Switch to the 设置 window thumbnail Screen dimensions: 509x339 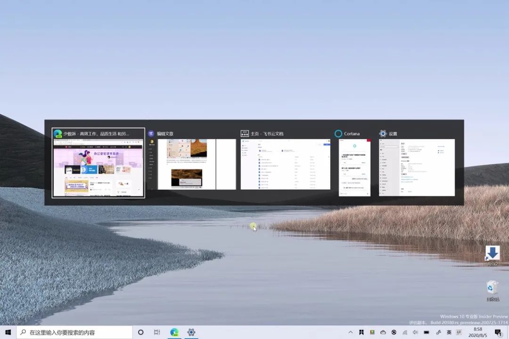(x=417, y=167)
